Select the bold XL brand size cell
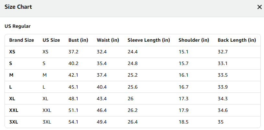264x130 pixels. pos(12,99)
